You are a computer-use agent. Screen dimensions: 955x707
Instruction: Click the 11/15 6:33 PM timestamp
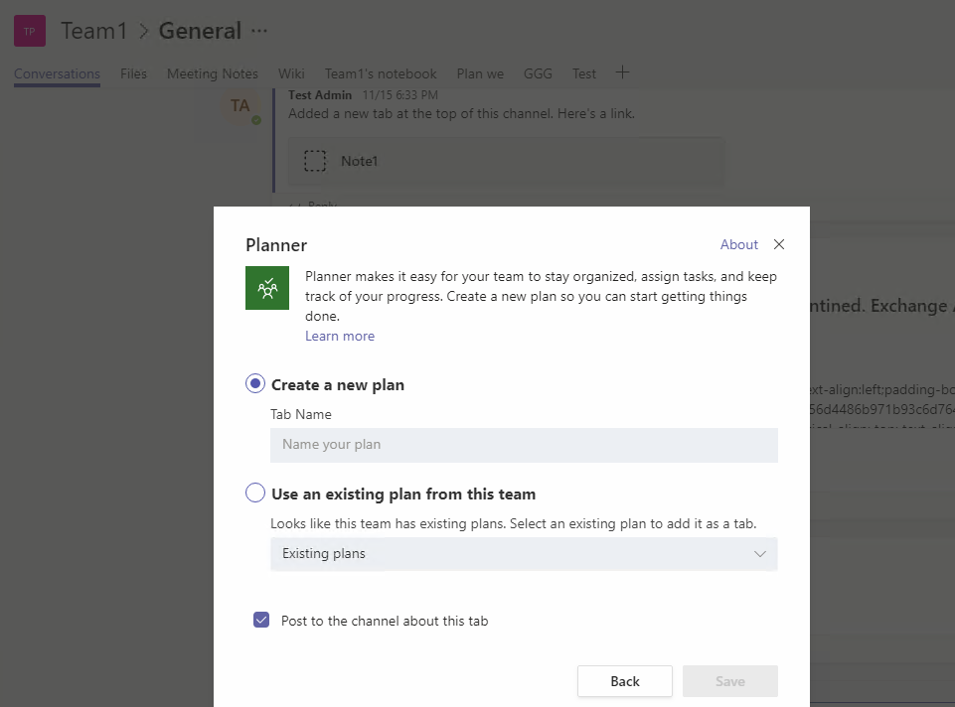[400, 95]
